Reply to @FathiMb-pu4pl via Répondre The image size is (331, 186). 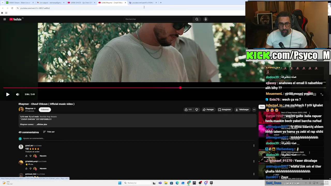click(43, 169)
